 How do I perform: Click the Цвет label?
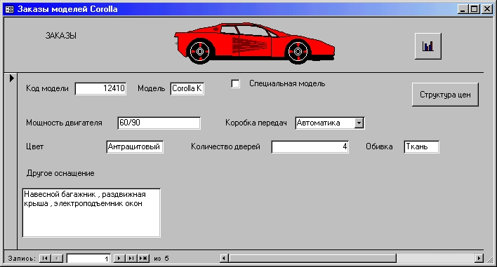click(35, 146)
